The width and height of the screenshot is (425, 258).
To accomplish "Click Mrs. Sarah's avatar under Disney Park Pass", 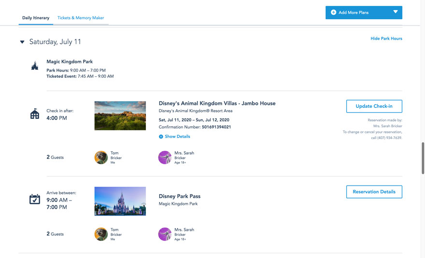I will pos(165,234).
